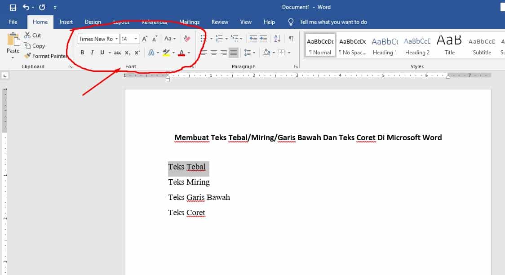Click the tab stop selector on ruler
This screenshot has width=505, height=275.
tap(5, 75)
